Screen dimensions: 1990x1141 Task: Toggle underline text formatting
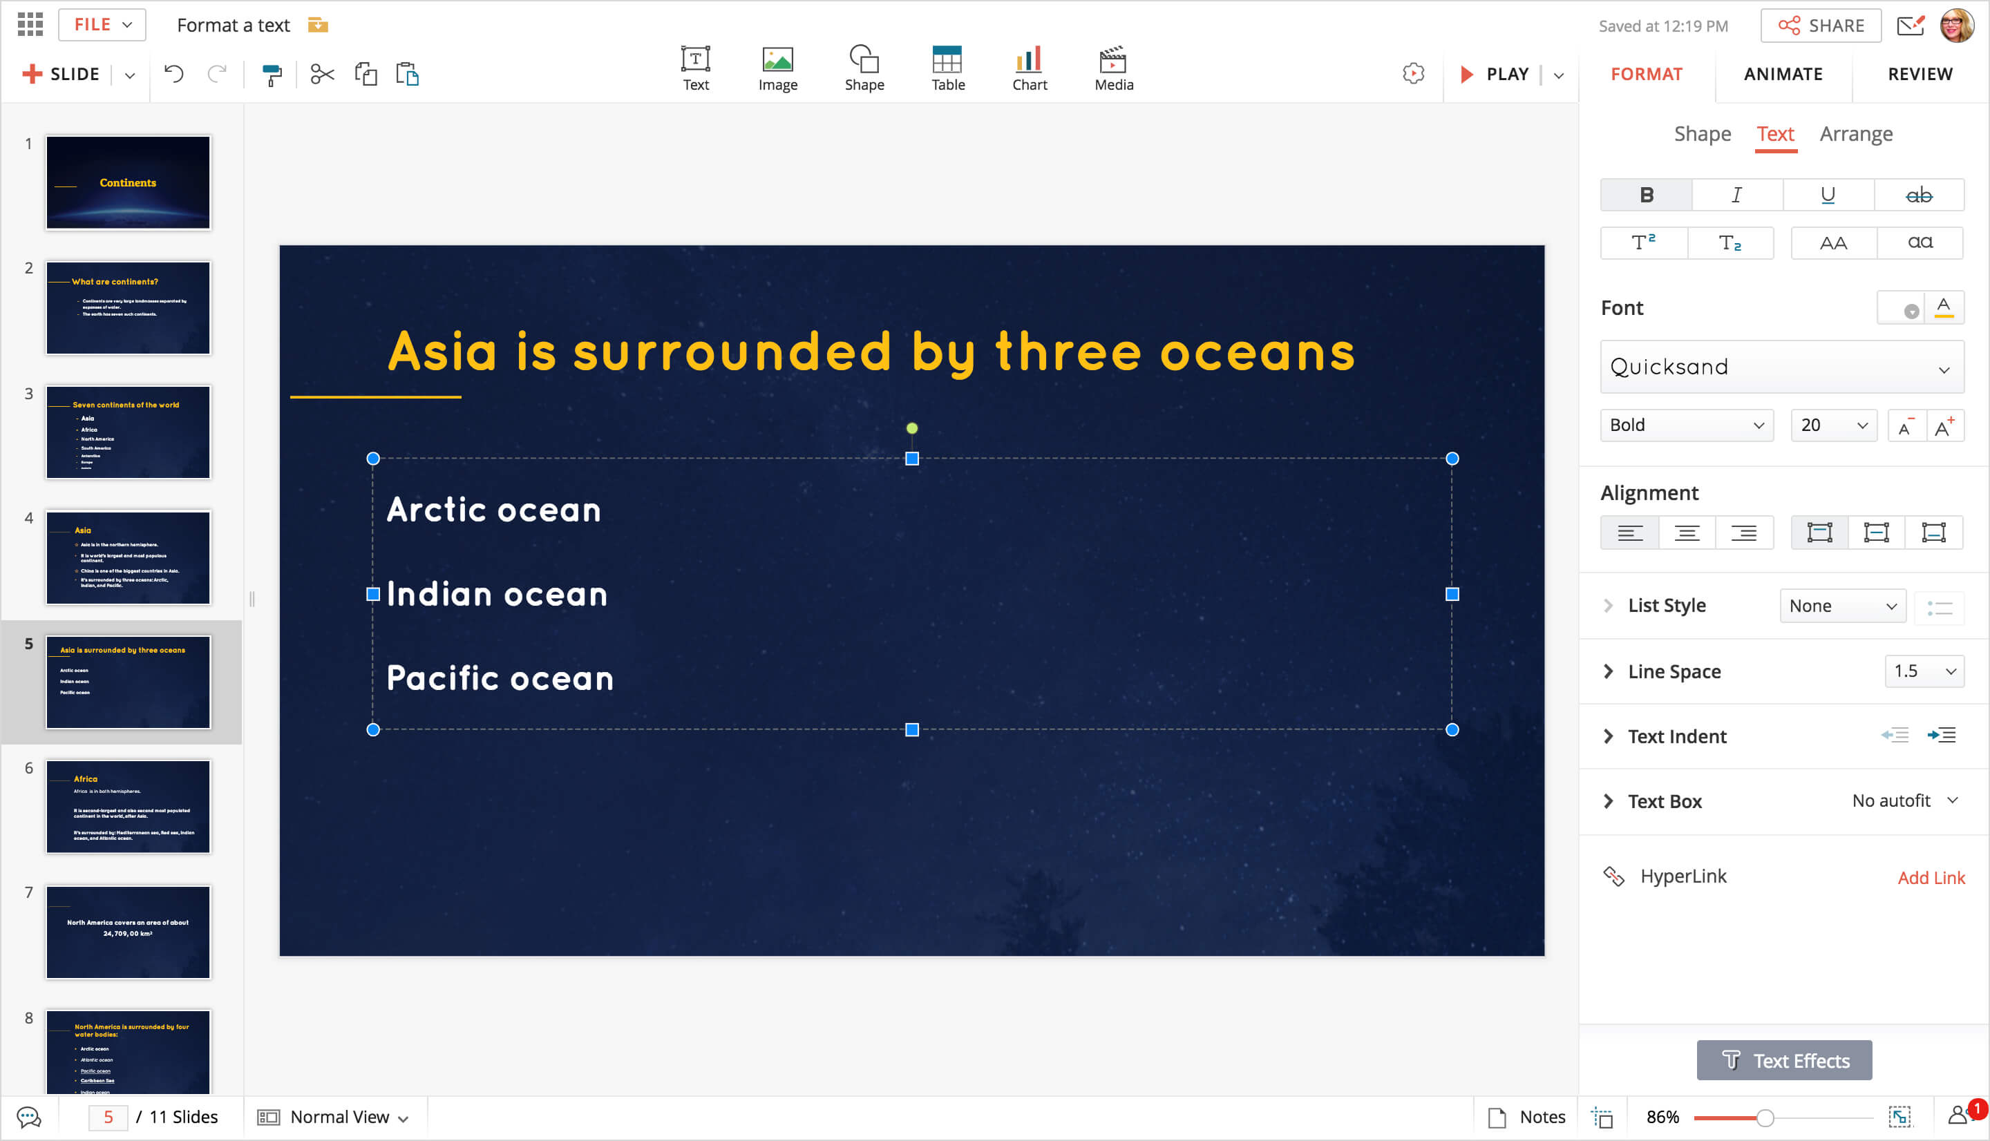tap(1828, 195)
